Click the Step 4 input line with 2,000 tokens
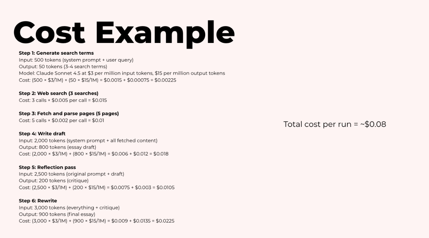Image resolution: width=429 pixels, height=238 pixels. click(x=88, y=140)
